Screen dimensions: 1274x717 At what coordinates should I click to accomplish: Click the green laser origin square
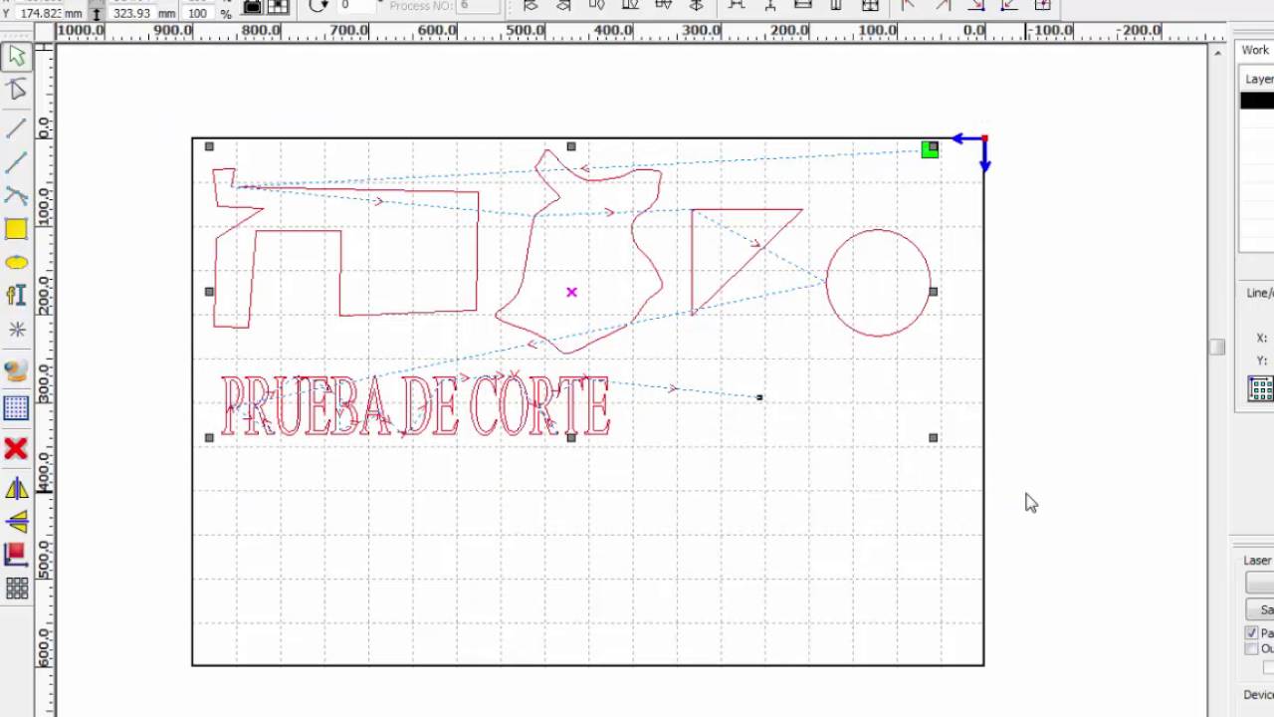[930, 149]
